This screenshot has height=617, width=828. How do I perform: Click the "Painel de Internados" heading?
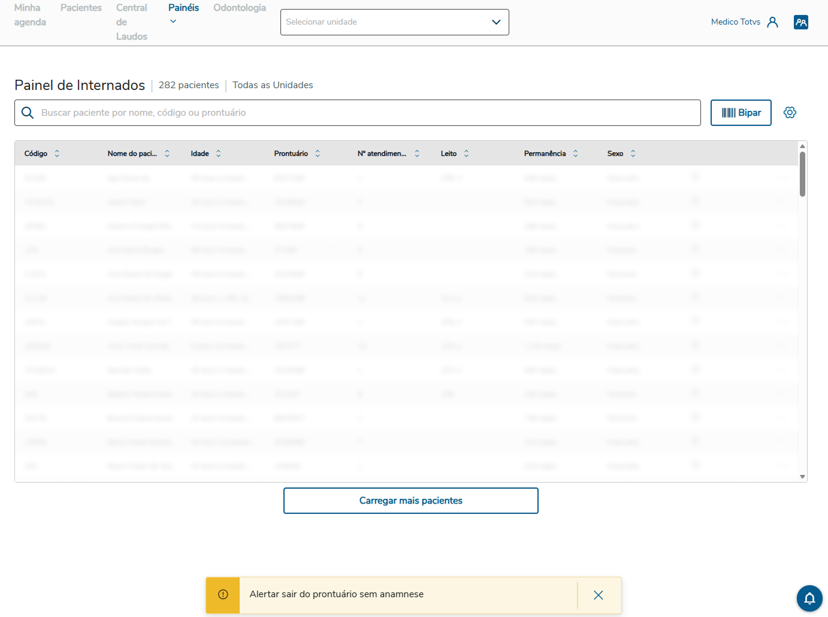[x=80, y=85]
